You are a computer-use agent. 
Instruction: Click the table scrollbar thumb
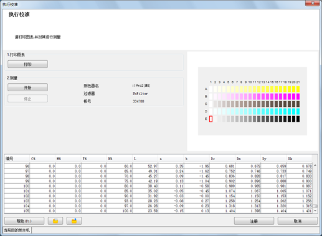click(315, 206)
